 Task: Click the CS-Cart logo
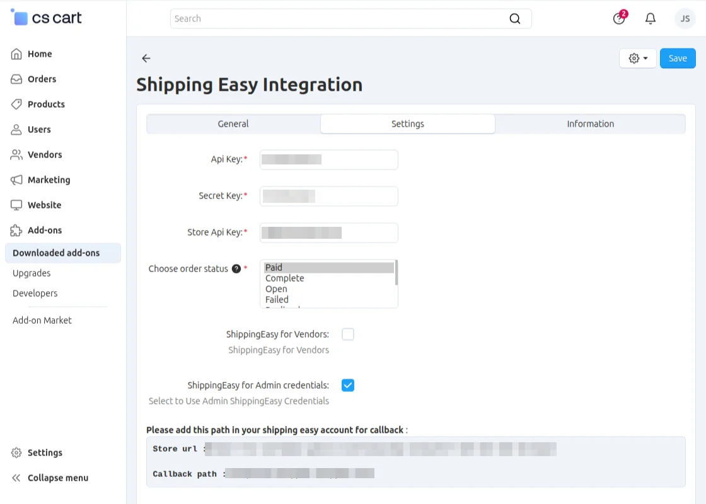click(46, 18)
